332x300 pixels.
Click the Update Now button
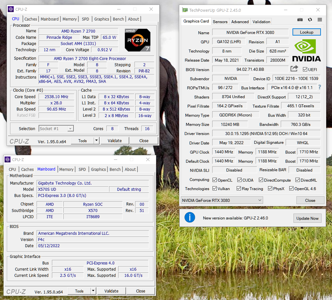pyautogui.click(x=307, y=218)
